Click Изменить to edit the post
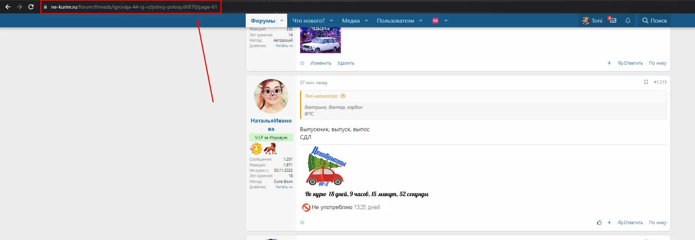Image resolution: width=695 pixels, height=240 pixels. 321,63
